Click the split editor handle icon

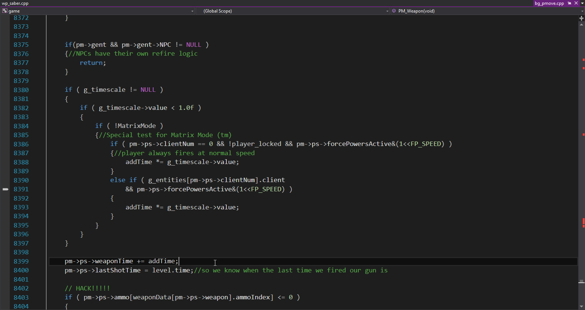581,18
